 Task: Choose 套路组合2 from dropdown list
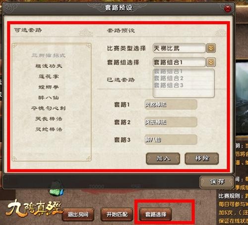[169, 78]
